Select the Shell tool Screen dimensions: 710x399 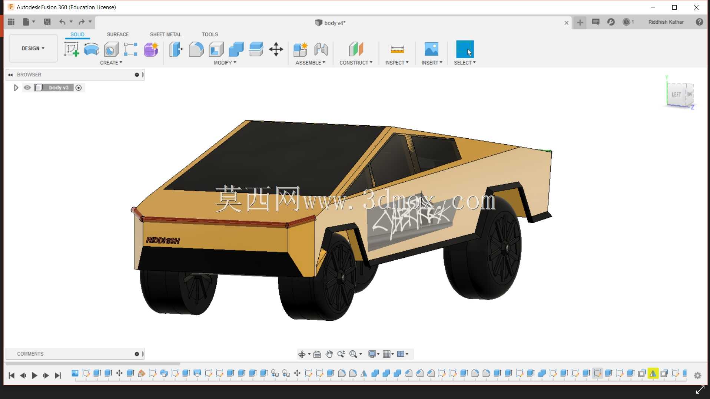[216, 49]
